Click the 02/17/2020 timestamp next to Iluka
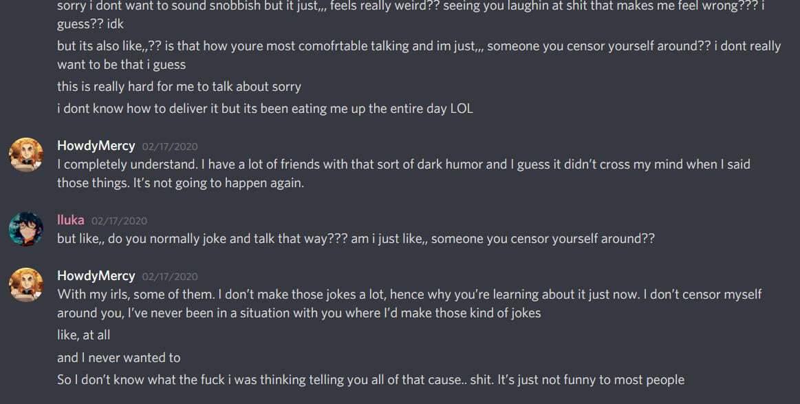This screenshot has width=800, height=404. 119,221
